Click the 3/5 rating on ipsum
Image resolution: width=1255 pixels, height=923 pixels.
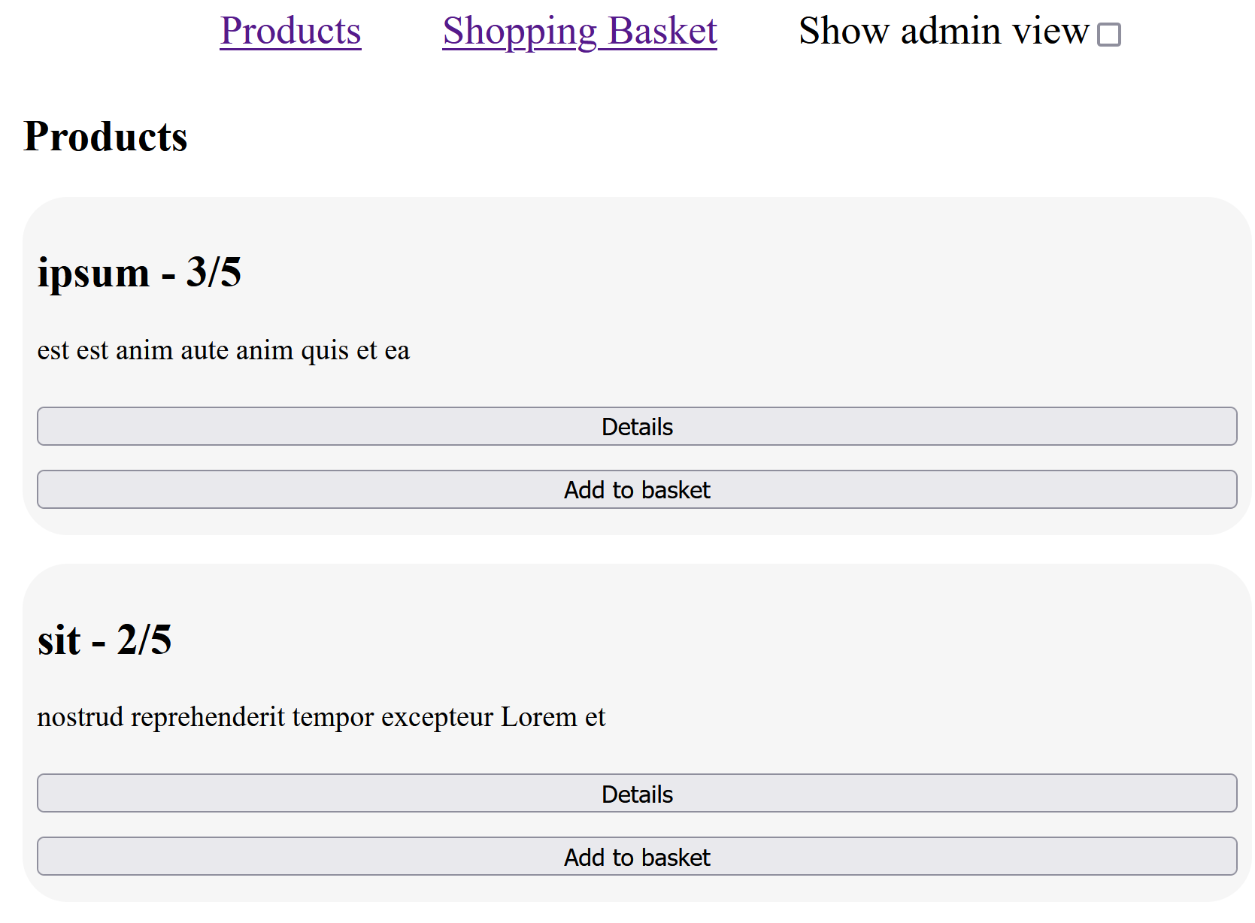(x=214, y=272)
